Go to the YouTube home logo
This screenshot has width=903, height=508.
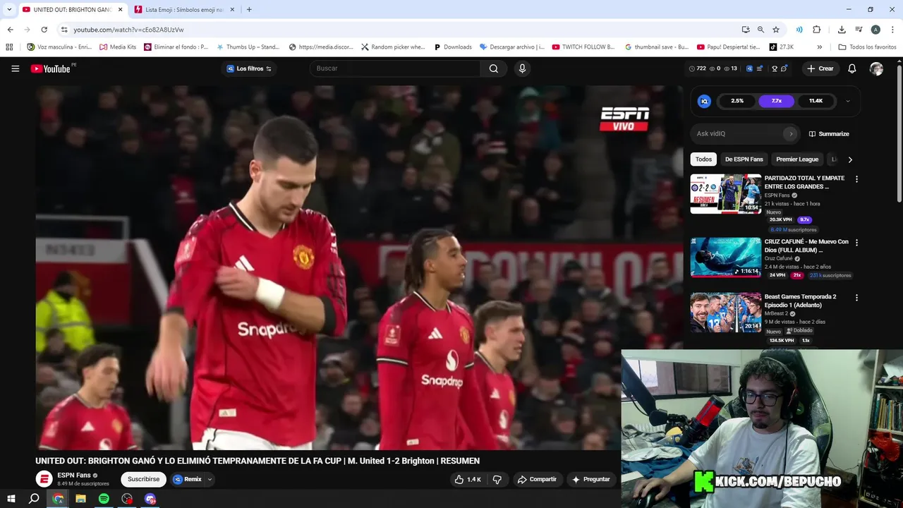(x=50, y=68)
